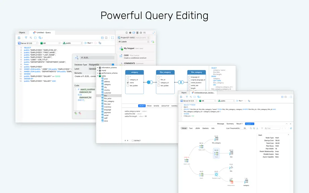309x193 pixels.
Task: Click the AI icon atop the snippet panel
Action: (144, 33)
